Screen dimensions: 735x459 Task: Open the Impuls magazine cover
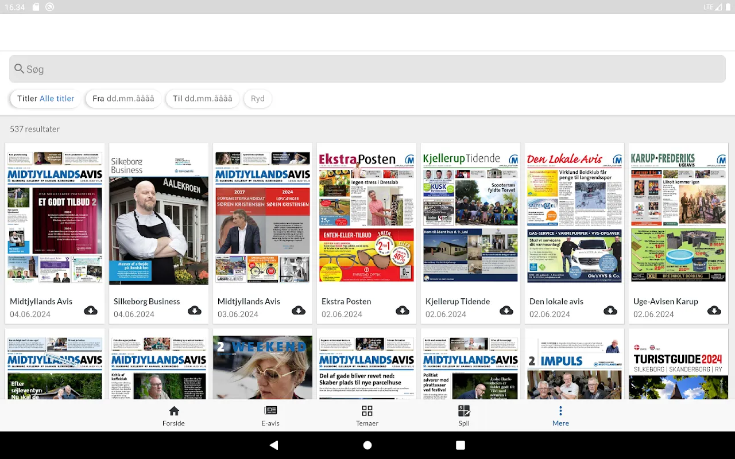[x=574, y=368]
